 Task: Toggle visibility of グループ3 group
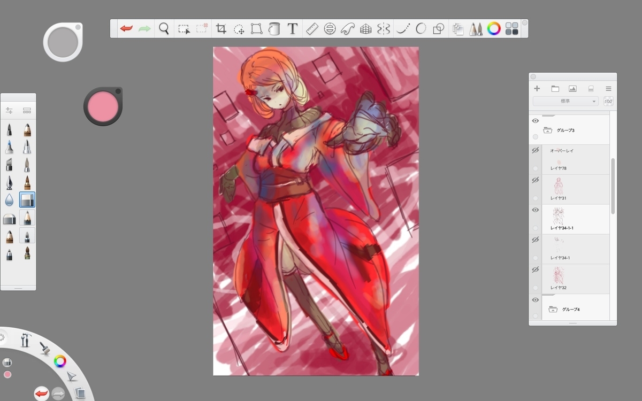point(536,121)
